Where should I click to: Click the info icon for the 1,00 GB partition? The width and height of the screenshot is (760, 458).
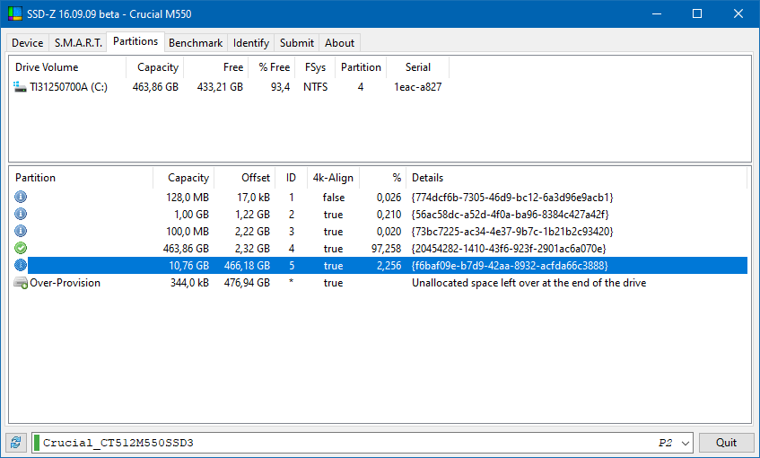point(21,214)
